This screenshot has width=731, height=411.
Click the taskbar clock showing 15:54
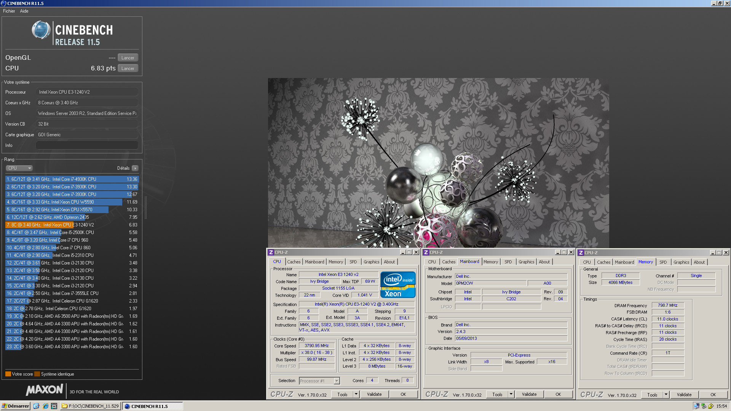[721, 406]
